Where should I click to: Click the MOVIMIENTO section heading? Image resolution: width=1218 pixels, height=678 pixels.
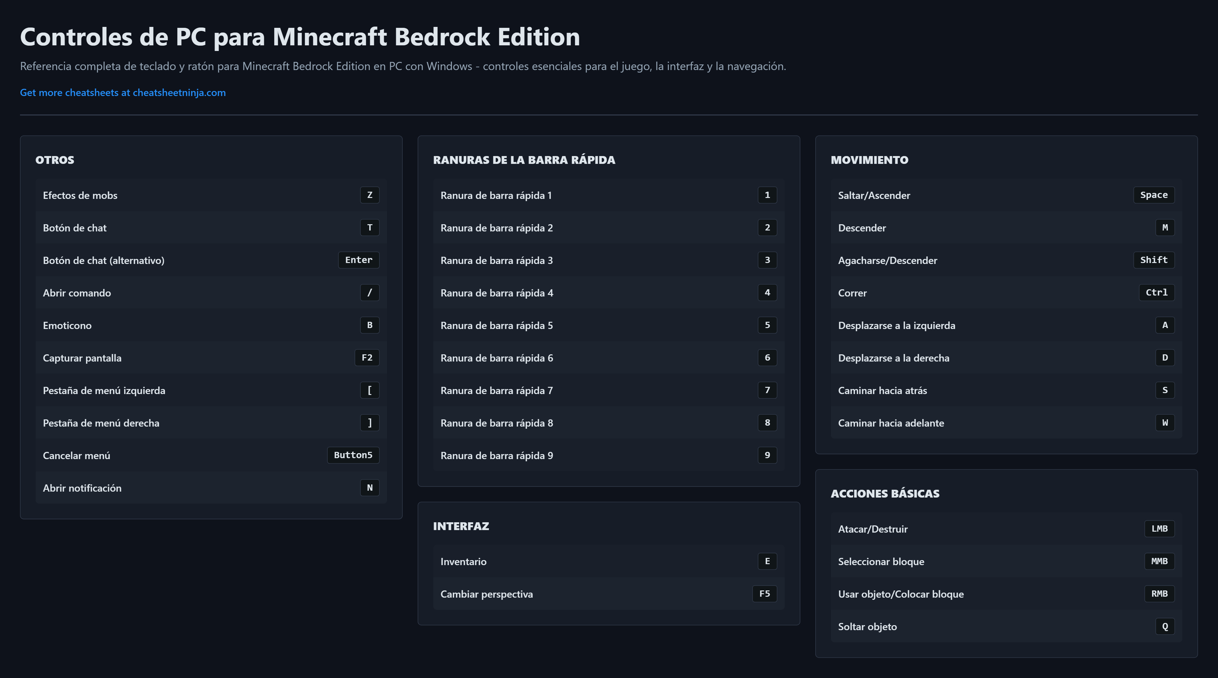tap(869, 160)
